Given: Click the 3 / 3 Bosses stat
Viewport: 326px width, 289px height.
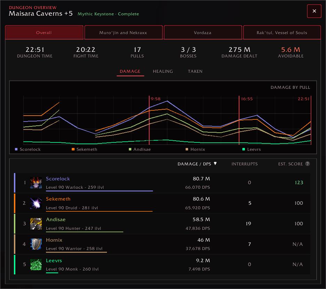Looking at the screenshot, I should (188, 52).
